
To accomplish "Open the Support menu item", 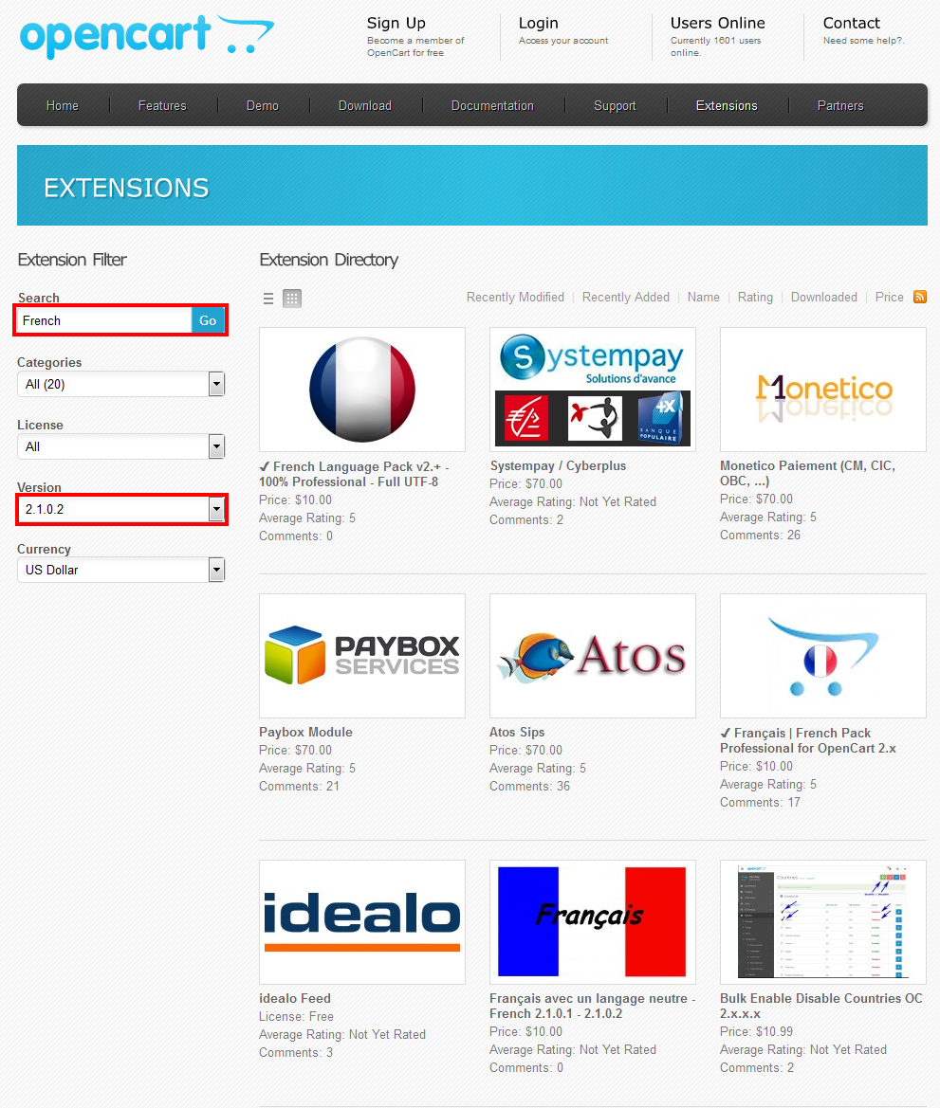I will (615, 105).
